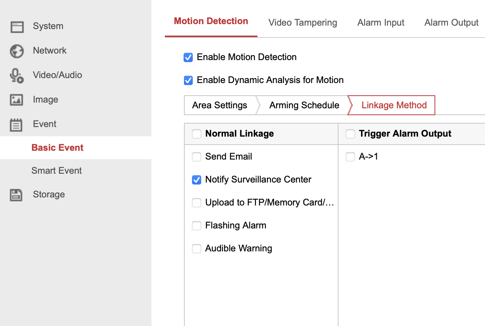Switch to the Video Tampering tab
Viewport: 485px width, 326px height.
(x=303, y=23)
